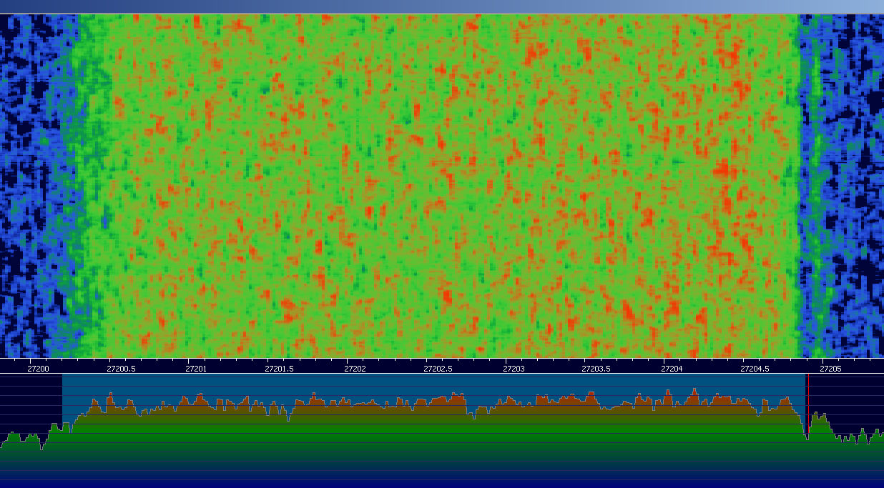Click the 27201.5 frequency tick label
Screen dimensions: 884x488
pyautogui.click(x=279, y=369)
